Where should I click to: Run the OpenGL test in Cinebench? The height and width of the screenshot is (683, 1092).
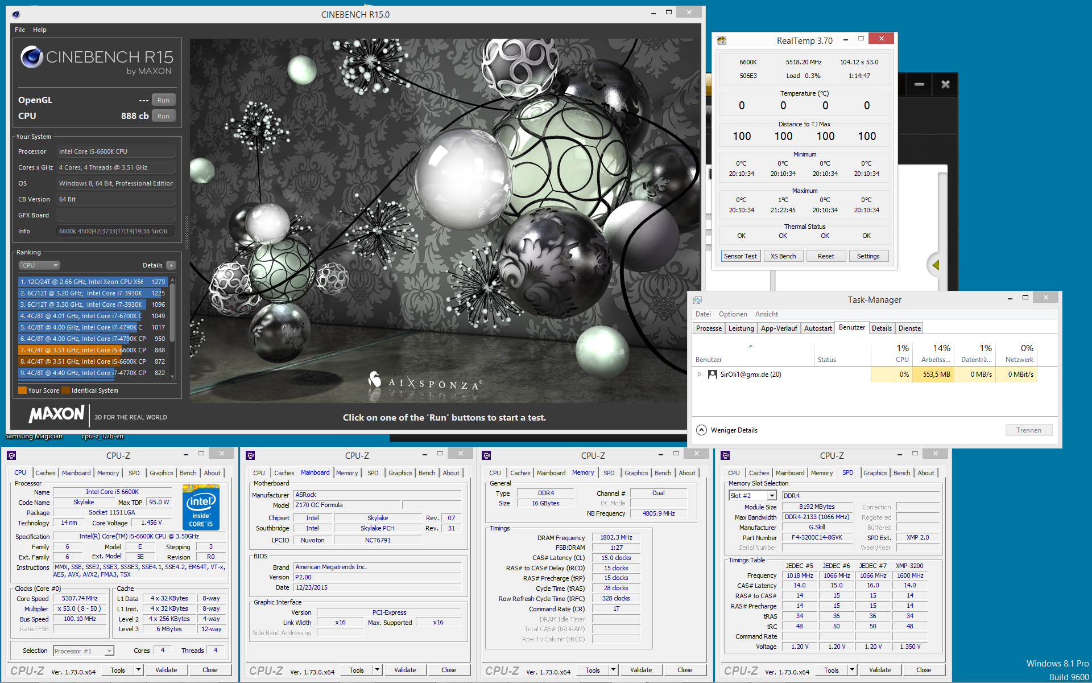[163, 100]
